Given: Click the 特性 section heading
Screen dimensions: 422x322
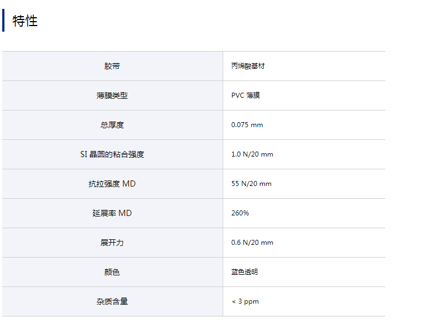Looking at the screenshot, I should (x=25, y=21).
